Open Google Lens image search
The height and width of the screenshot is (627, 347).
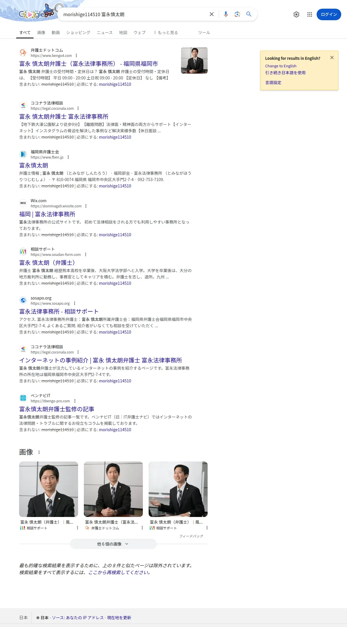237,14
